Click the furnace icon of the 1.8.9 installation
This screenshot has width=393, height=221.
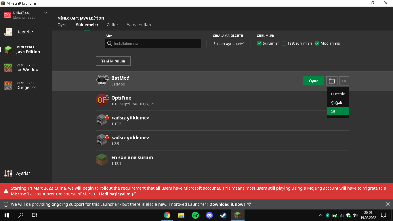pos(102,140)
